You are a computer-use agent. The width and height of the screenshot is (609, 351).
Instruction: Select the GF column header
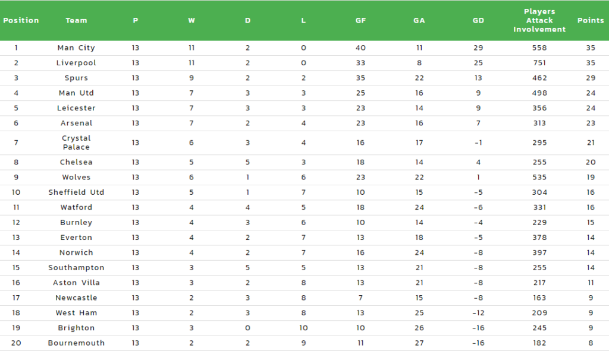360,21
